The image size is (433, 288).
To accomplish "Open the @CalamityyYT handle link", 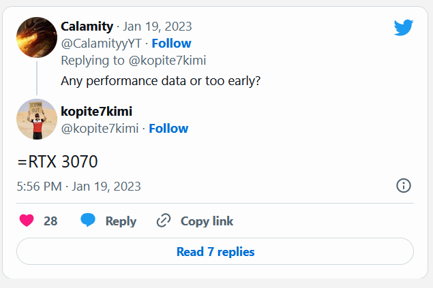I will click(101, 44).
